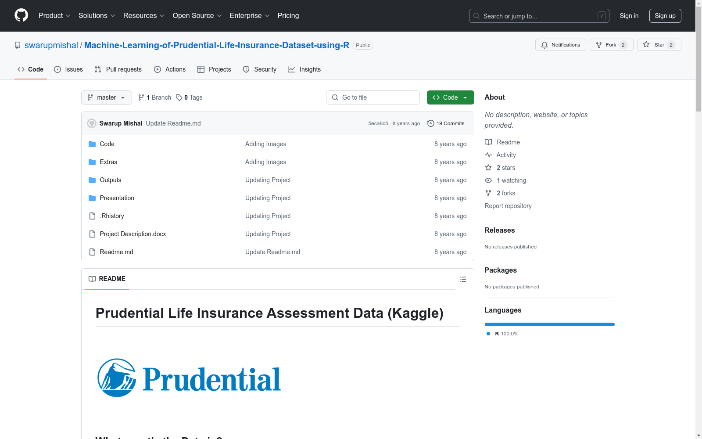Click the R 100.0% language link

click(x=503, y=334)
